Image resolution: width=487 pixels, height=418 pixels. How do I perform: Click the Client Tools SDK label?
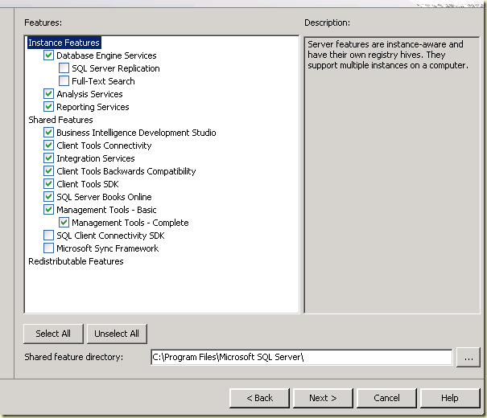(88, 184)
